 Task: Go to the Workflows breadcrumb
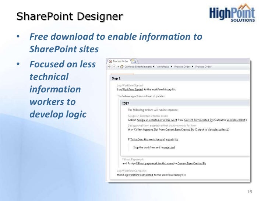coord(163,67)
